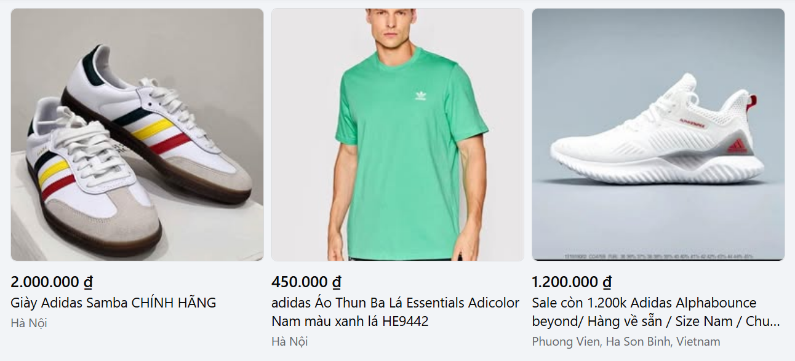Open listing 'Giày Adidas Samba CHÍNH HÃNG'
This screenshot has width=795, height=361.
(114, 303)
